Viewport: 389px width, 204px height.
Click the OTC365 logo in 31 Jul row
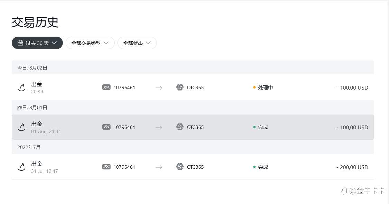pos(180,167)
